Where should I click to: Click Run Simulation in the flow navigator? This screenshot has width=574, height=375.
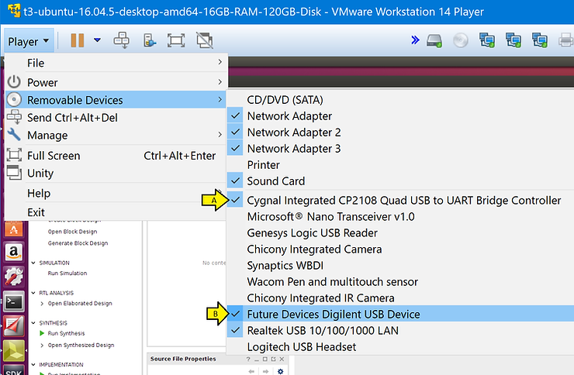67,274
